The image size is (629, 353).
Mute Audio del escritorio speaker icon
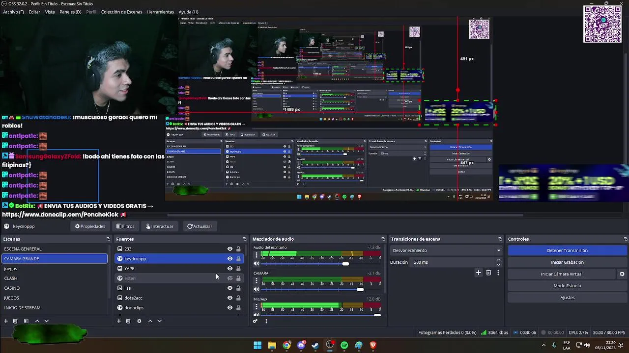coord(256,264)
